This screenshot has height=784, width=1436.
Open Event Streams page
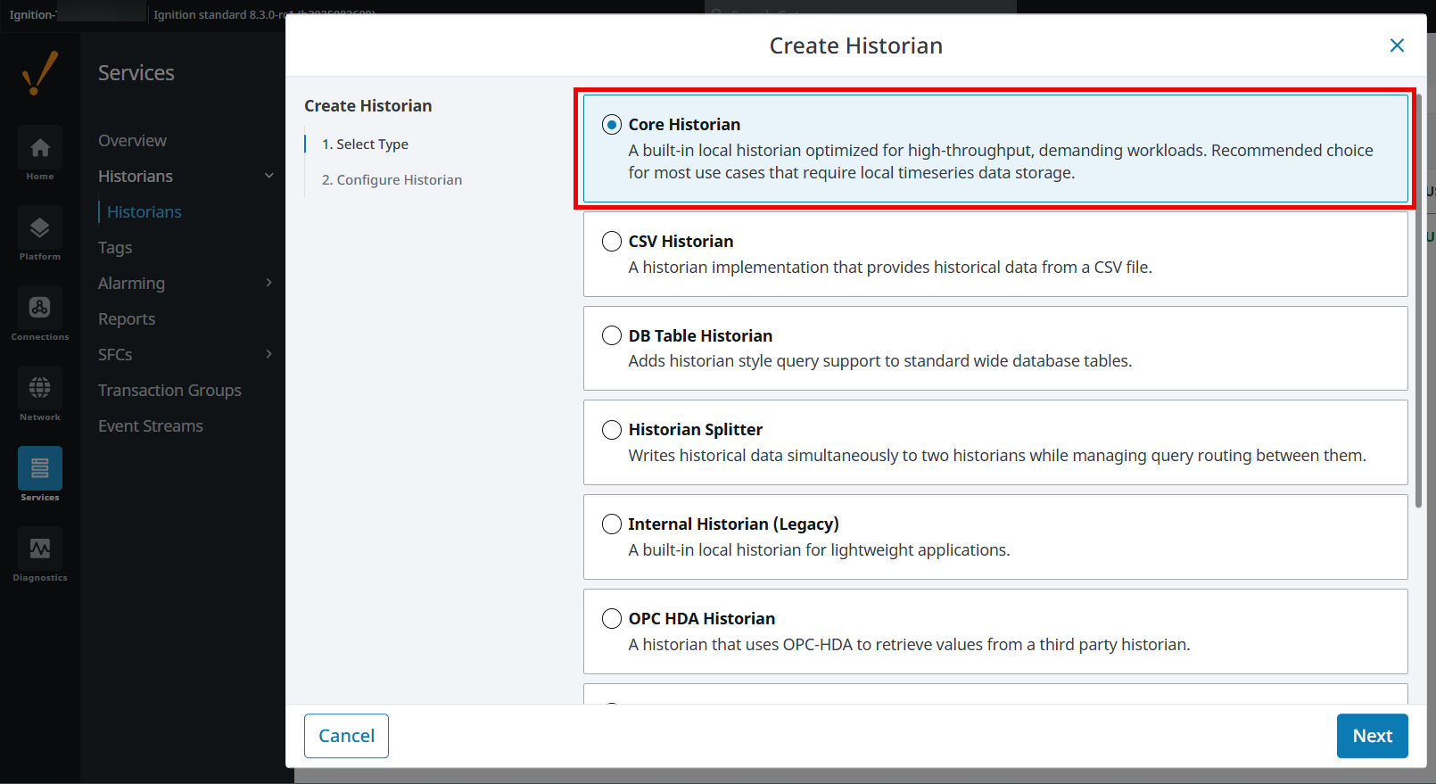[x=151, y=426]
